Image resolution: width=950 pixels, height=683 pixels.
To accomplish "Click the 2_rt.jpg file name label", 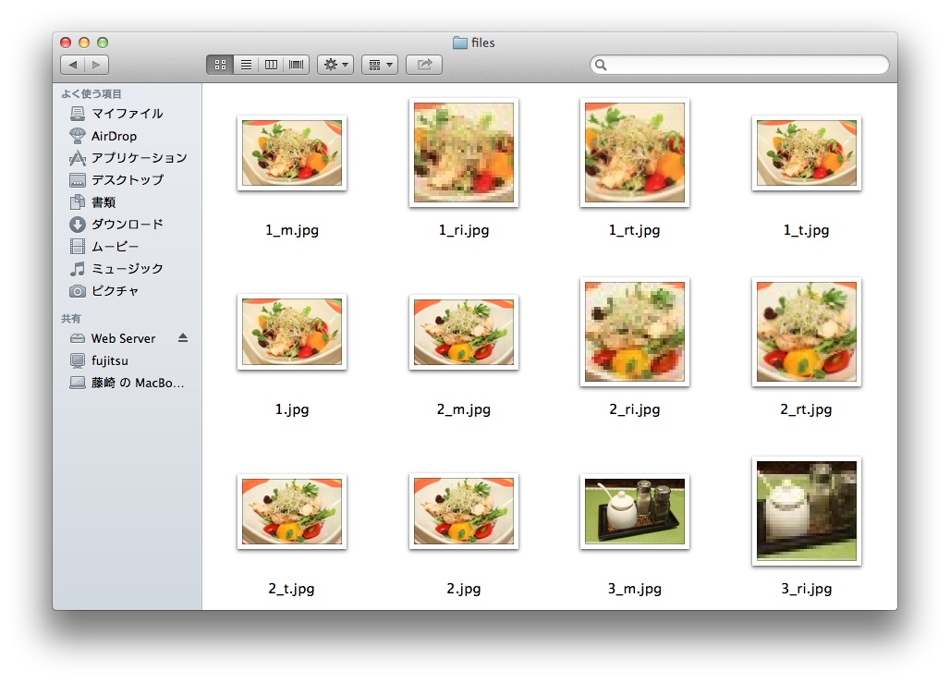I will click(806, 409).
